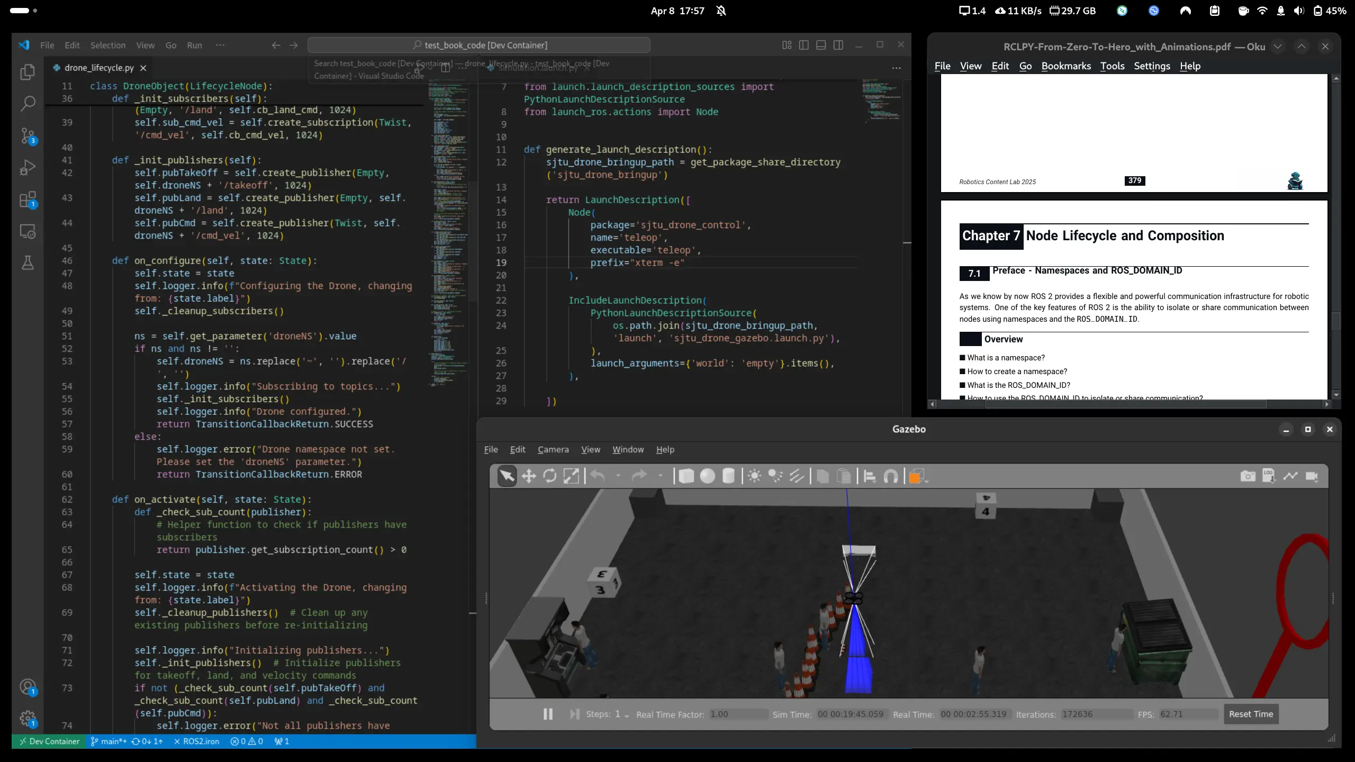Toggle the VS Code primary sidebar

coord(803,45)
